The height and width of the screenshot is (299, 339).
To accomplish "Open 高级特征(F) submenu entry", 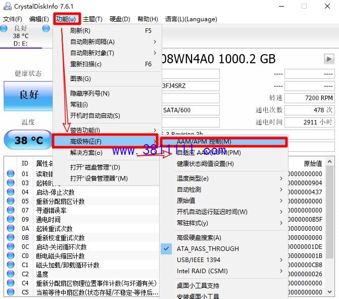I will (x=106, y=141).
